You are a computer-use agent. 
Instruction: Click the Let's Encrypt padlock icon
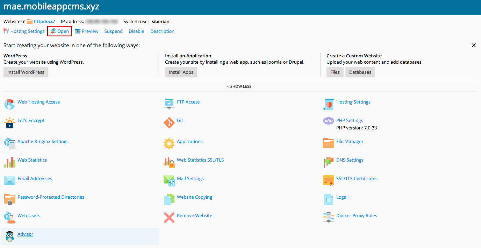pos(9,123)
